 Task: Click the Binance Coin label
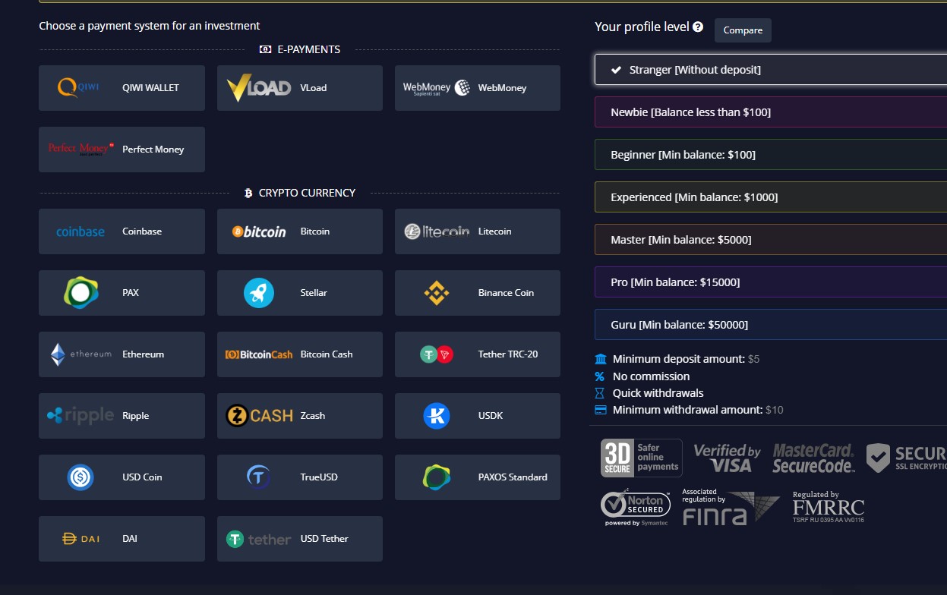506,293
